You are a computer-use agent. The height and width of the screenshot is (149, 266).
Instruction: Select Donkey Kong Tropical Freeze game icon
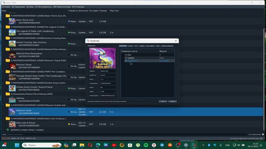12,88
